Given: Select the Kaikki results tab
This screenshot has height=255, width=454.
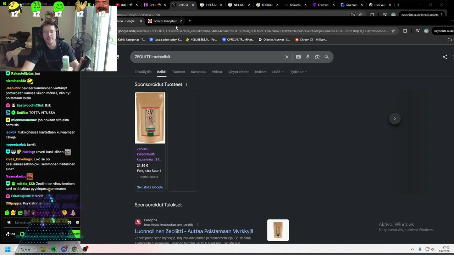Looking at the screenshot, I should pos(162,72).
